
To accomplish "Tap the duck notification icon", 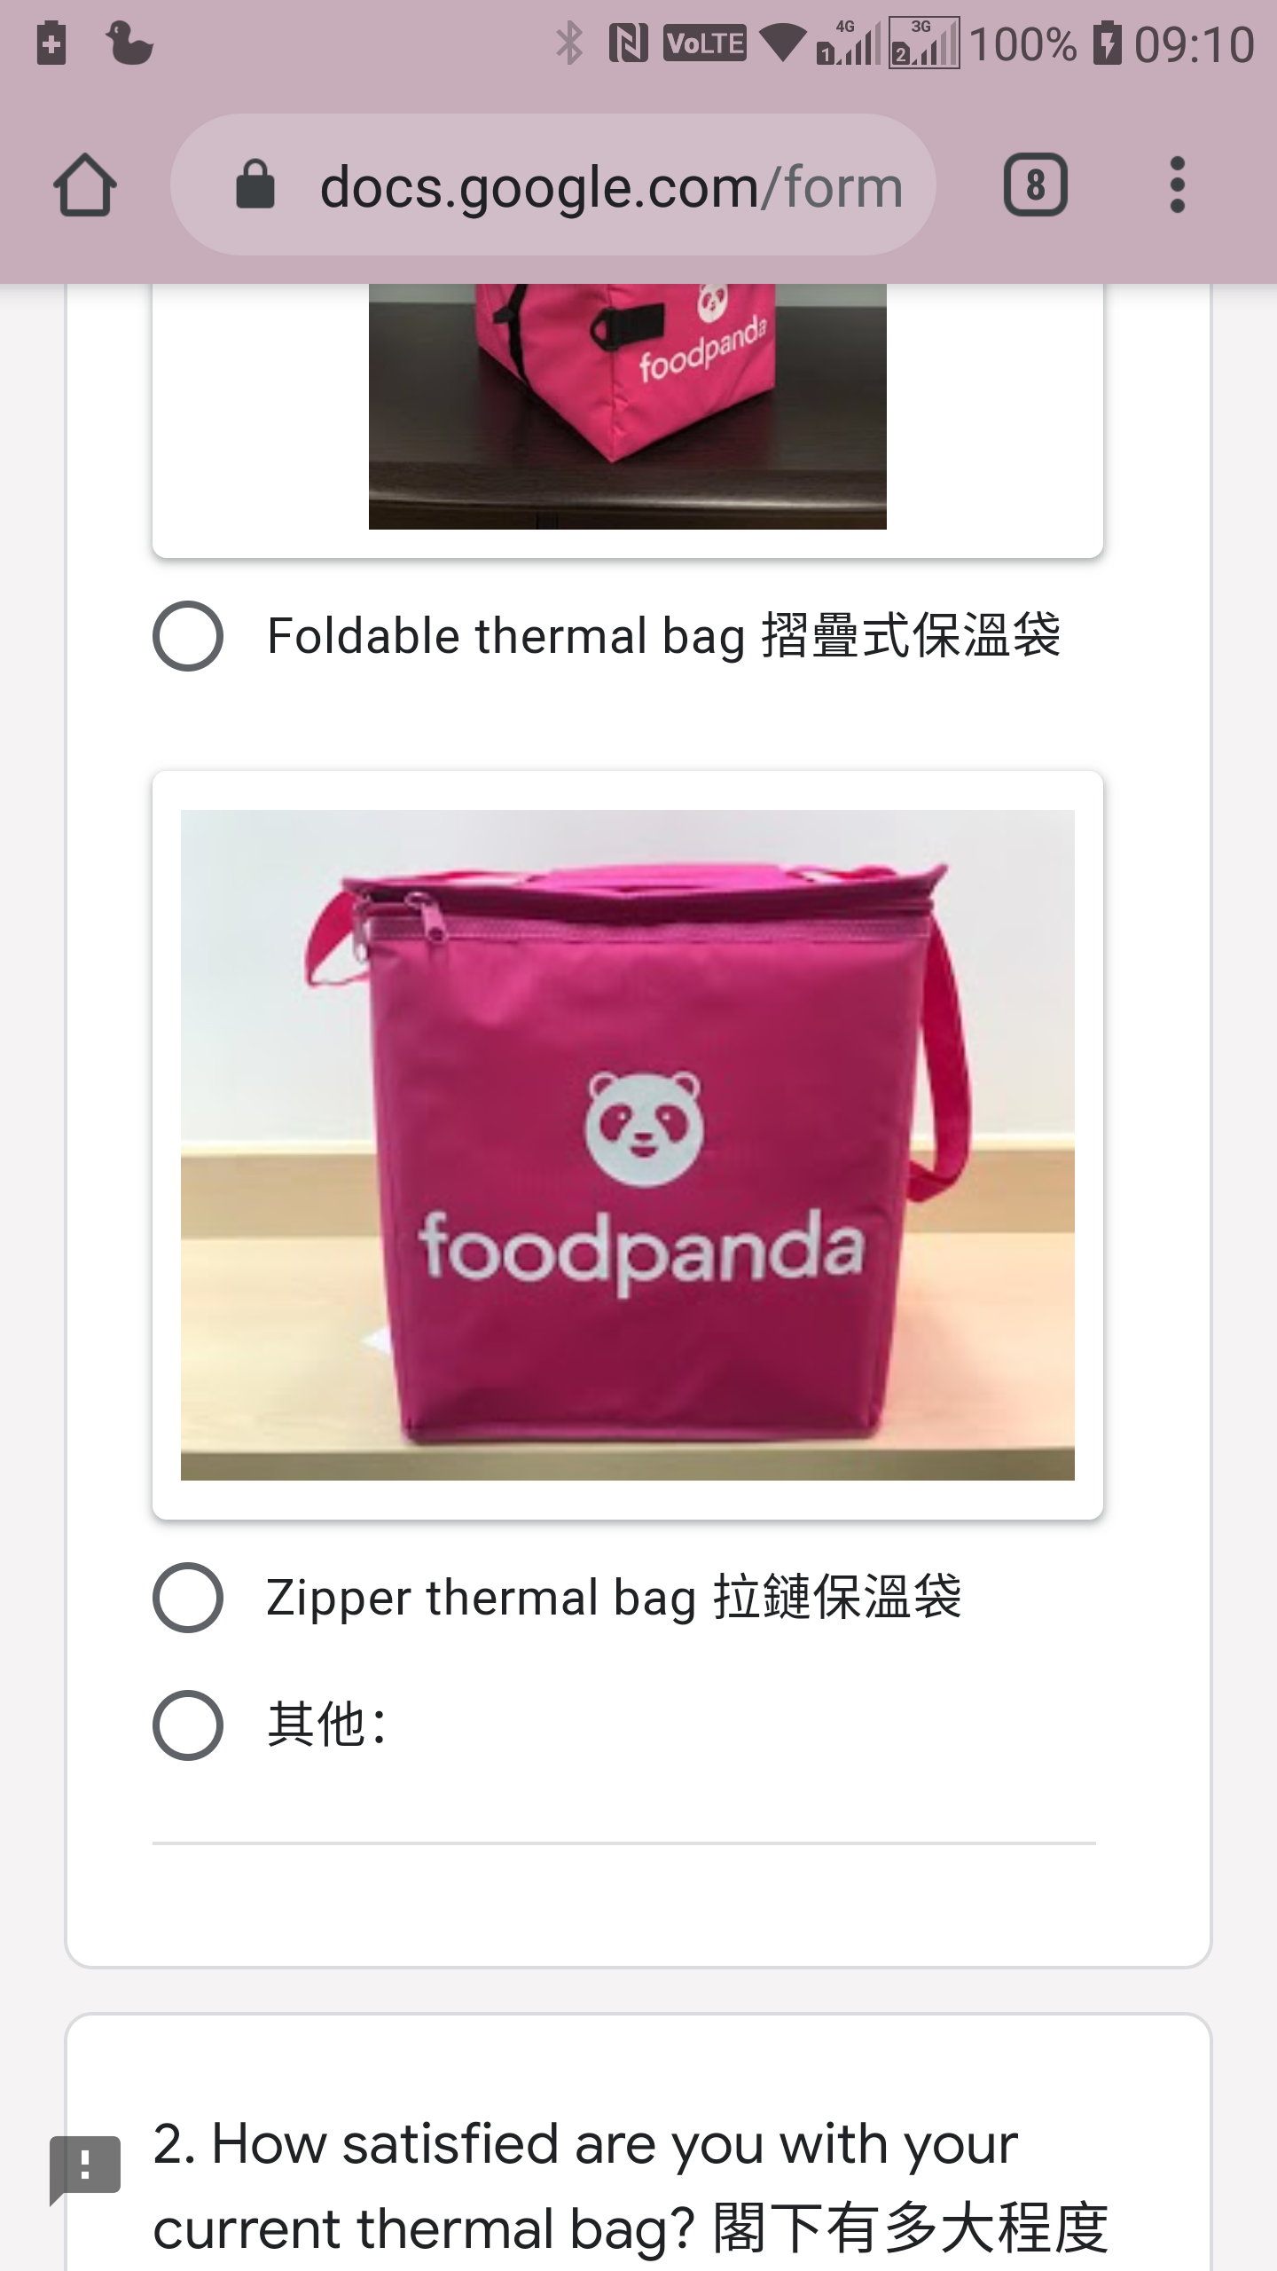I will click(129, 43).
